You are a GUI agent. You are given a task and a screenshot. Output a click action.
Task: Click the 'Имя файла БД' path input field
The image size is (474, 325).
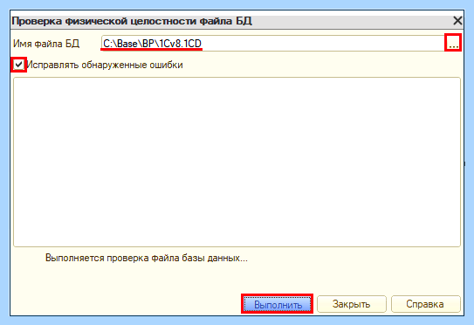point(272,44)
